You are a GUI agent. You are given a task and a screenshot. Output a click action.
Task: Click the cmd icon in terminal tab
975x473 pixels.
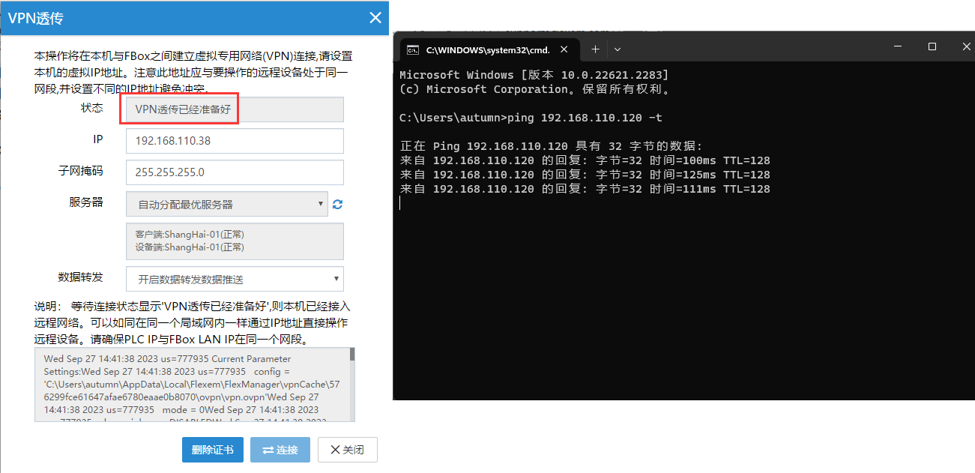click(x=412, y=50)
